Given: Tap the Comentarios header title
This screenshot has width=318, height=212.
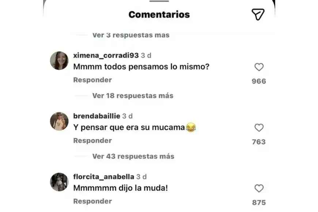Looking at the screenshot, I should pyautogui.click(x=159, y=14).
